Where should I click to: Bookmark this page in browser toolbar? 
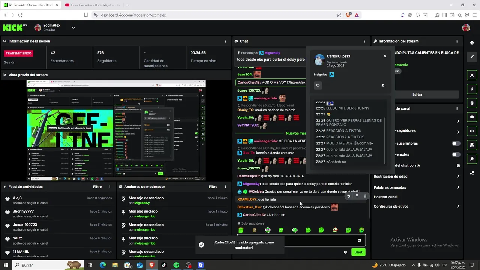tap(86, 15)
